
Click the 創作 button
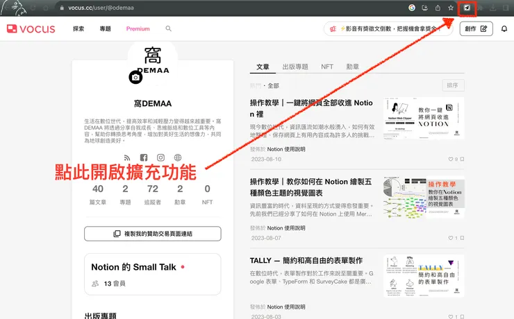click(476, 29)
